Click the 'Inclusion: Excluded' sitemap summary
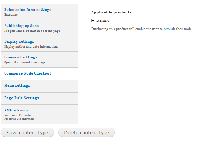206x150 pixels. (18, 115)
